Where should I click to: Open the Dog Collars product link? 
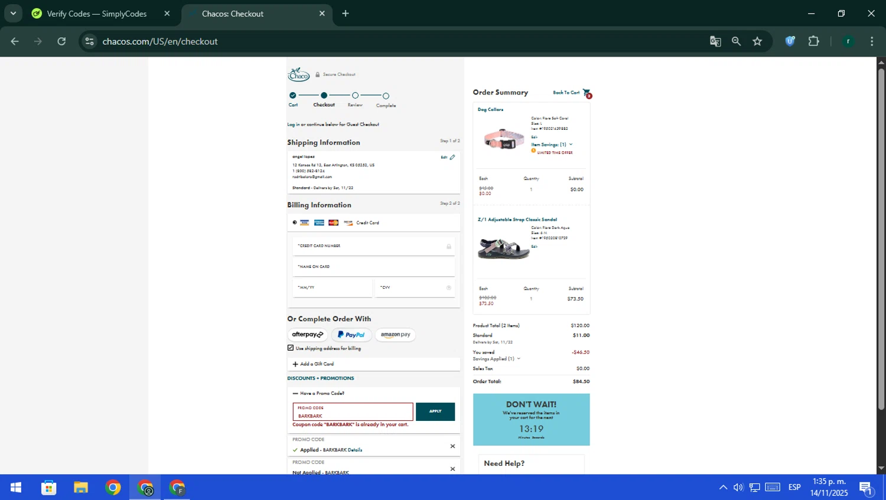click(x=490, y=110)
